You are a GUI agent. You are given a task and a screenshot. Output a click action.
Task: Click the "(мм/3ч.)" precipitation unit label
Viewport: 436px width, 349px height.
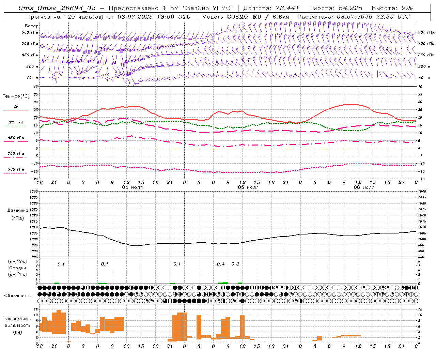point(18,261)
